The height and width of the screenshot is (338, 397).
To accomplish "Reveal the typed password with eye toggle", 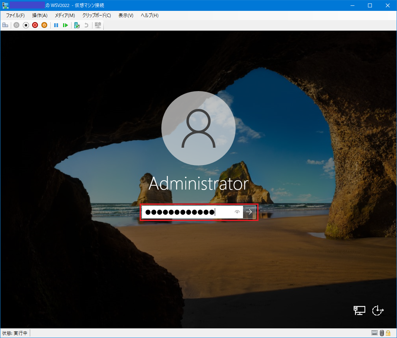I will coord(236,212).
